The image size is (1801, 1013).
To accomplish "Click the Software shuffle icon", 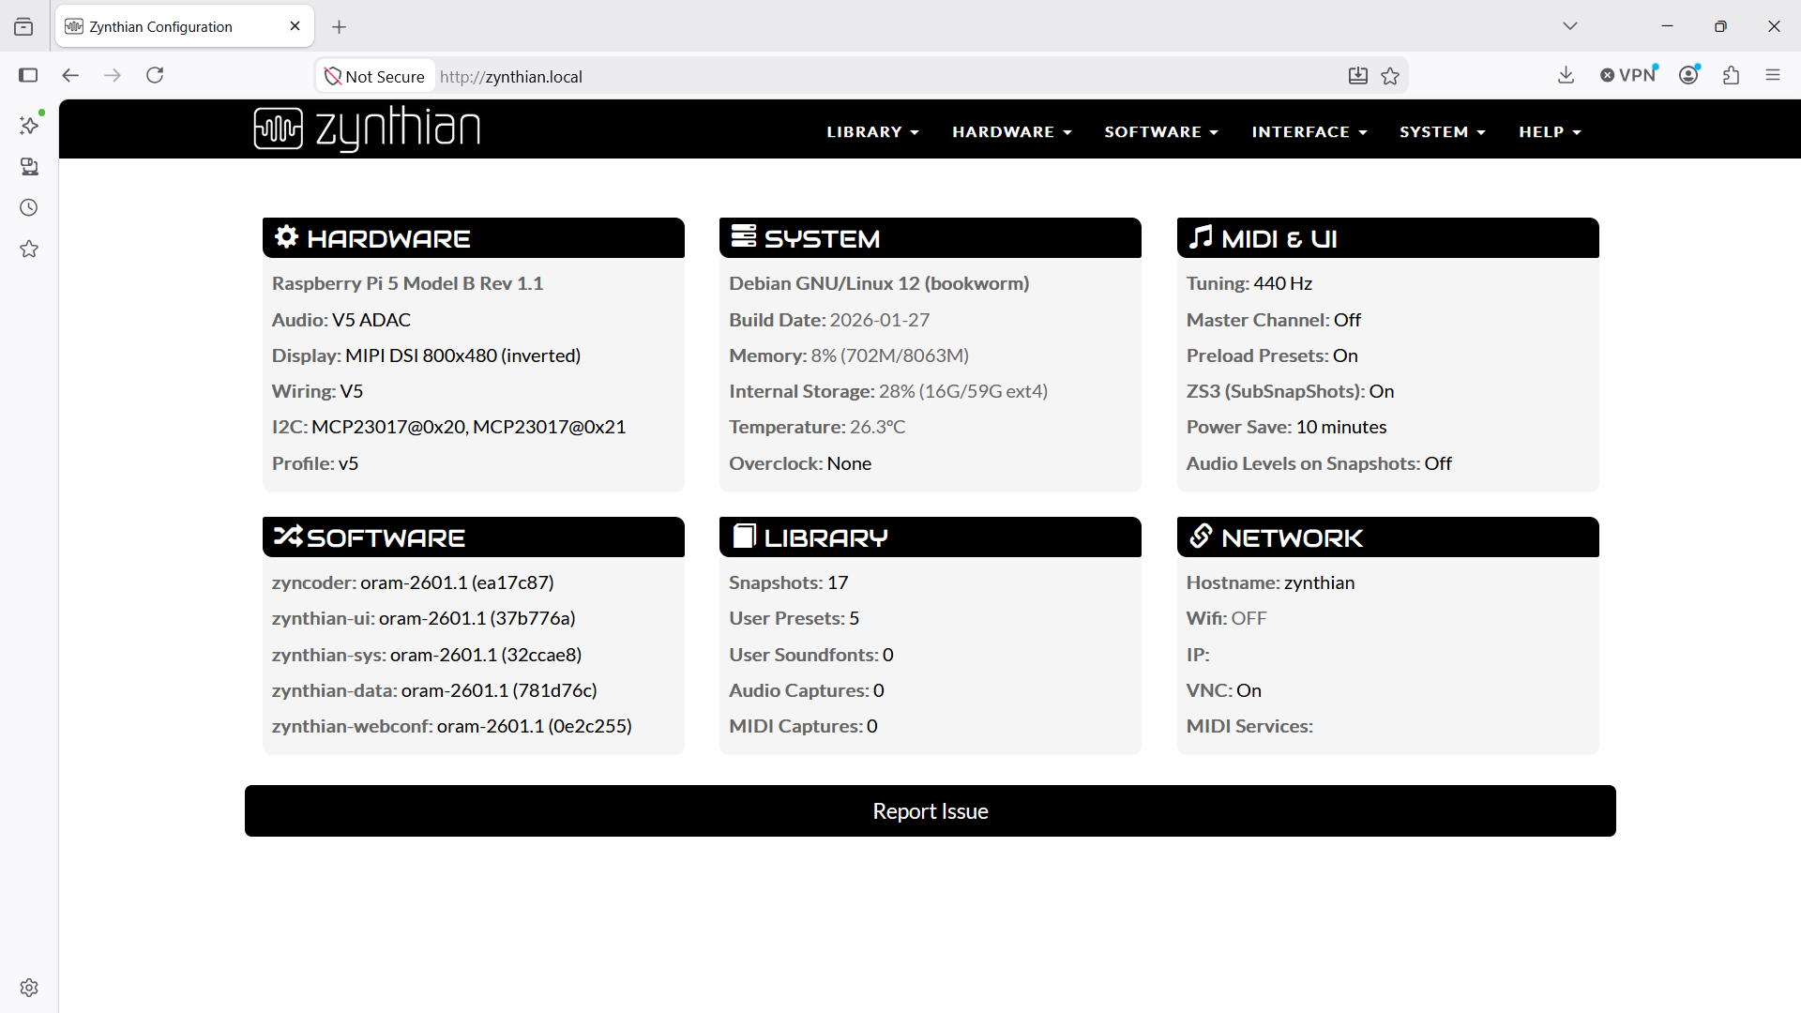I will pyautogui.click(x=288, y=536).
